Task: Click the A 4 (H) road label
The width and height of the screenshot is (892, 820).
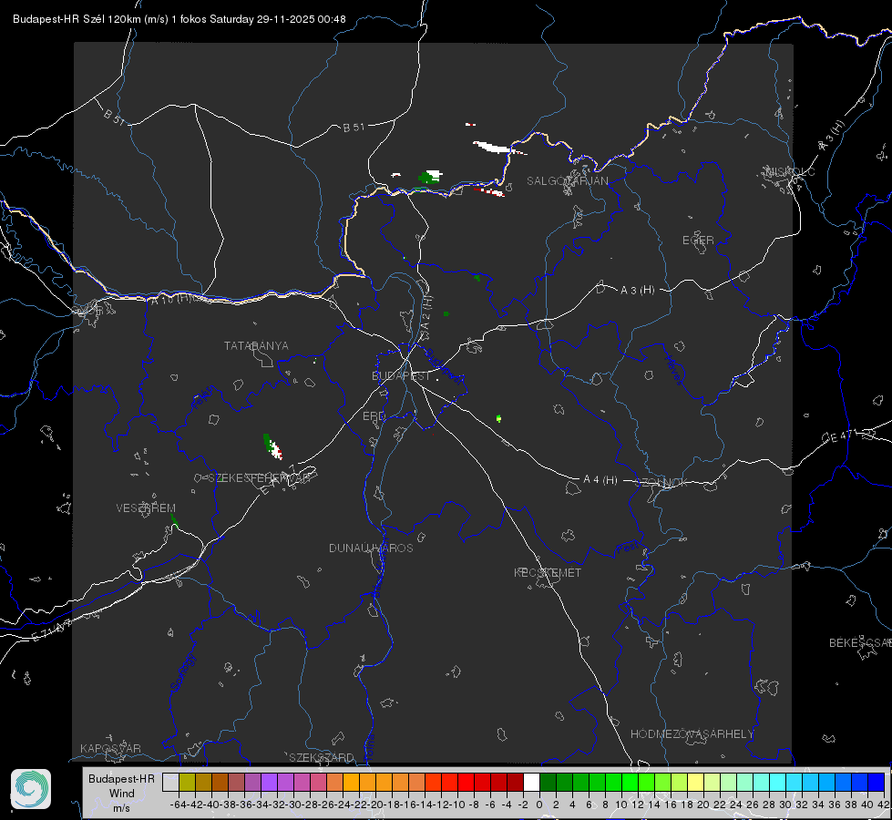Action: click(x=600, y=480)
